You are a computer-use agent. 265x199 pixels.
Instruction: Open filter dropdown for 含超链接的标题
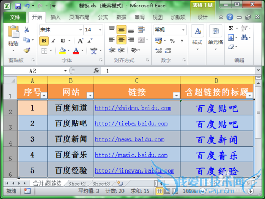[250, 95]
